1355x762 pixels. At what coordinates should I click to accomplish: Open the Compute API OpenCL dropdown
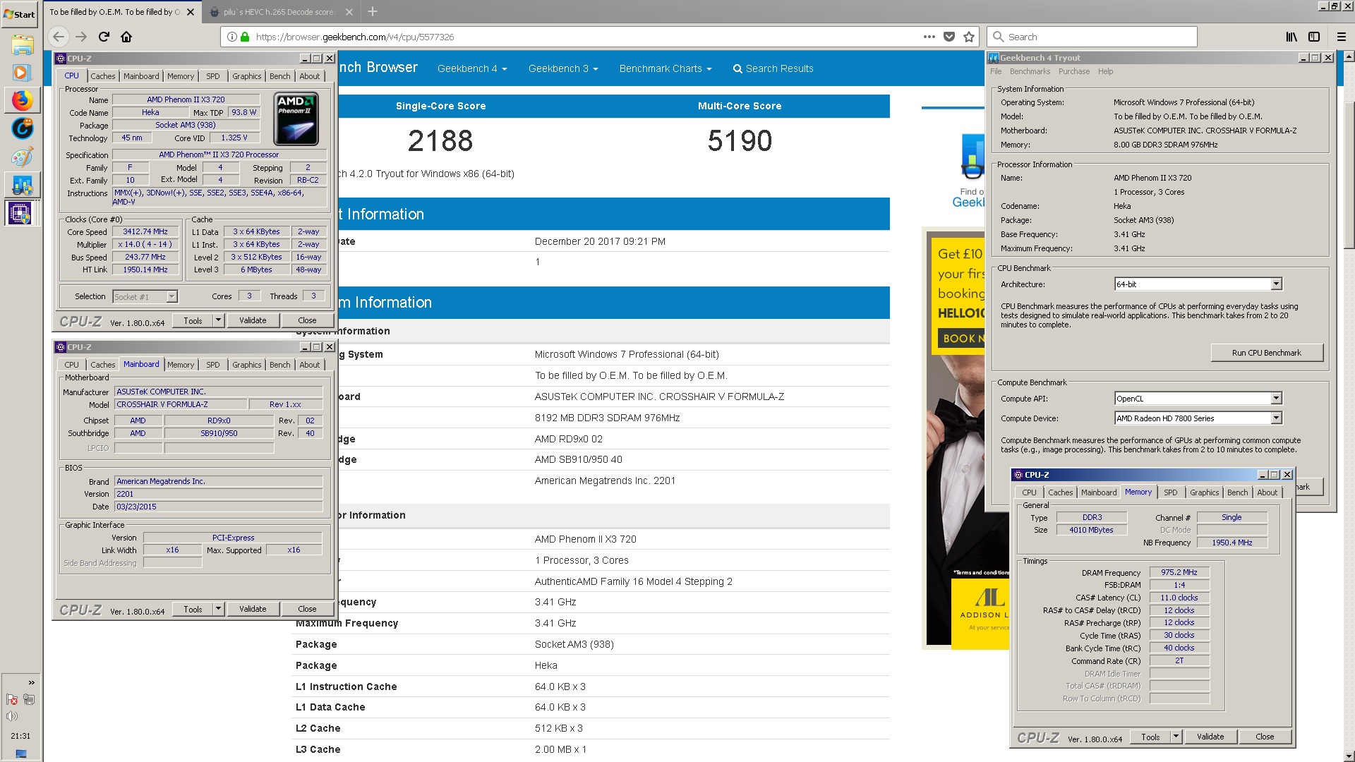coord(1198,399)
